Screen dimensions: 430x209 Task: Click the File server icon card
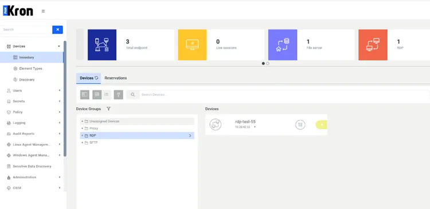tap(283, 45)
